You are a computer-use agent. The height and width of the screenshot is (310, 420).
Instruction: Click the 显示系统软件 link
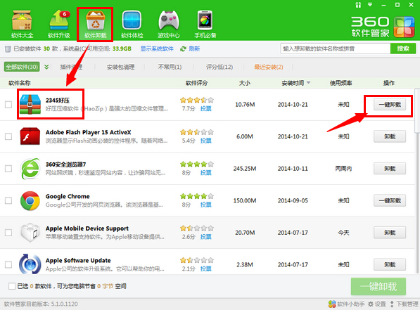point(157,49)
